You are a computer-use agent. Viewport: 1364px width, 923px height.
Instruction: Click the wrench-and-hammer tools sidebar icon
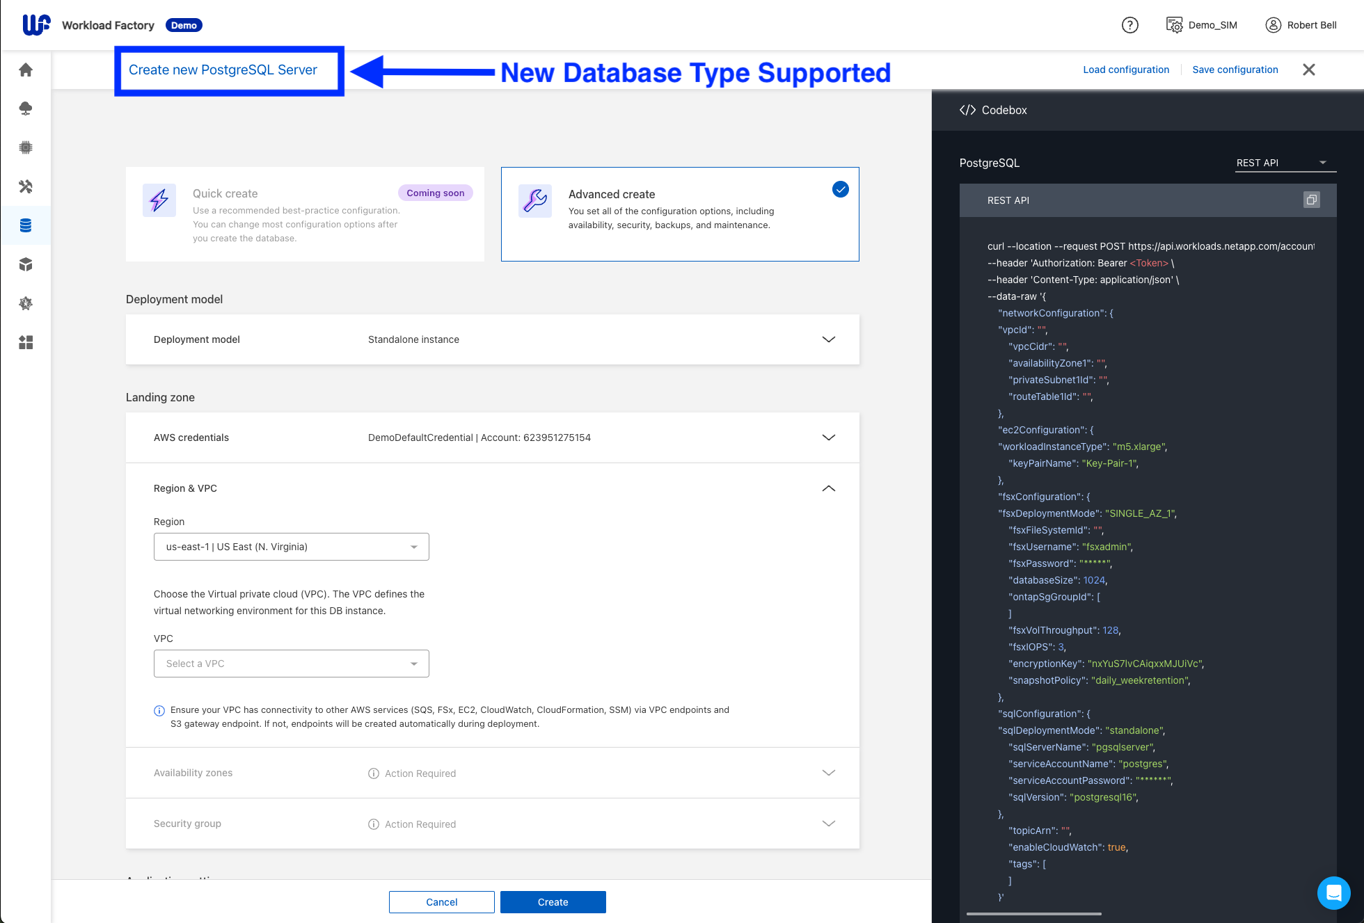tap(26, 186)
